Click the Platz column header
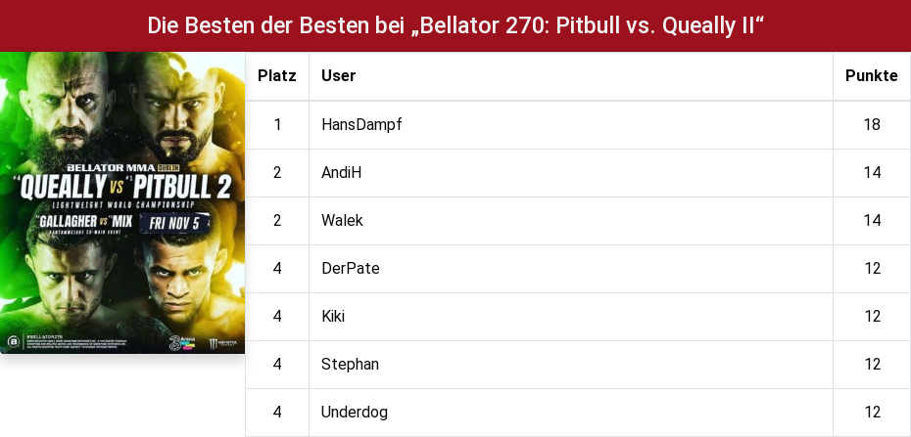This screenshot has width=911, height=437. click(277, 76)
